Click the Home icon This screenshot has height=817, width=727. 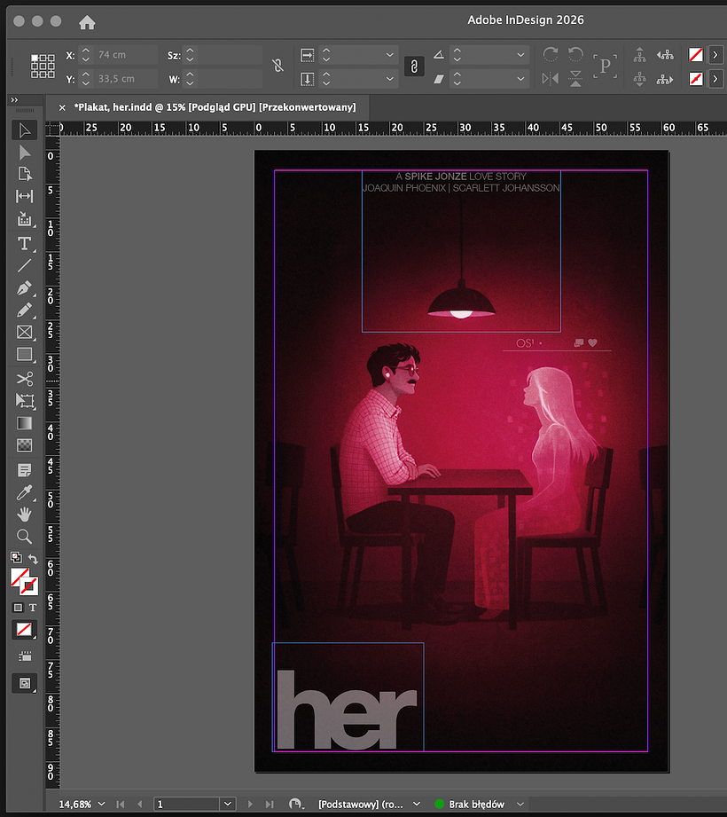[x=87, y=21]
